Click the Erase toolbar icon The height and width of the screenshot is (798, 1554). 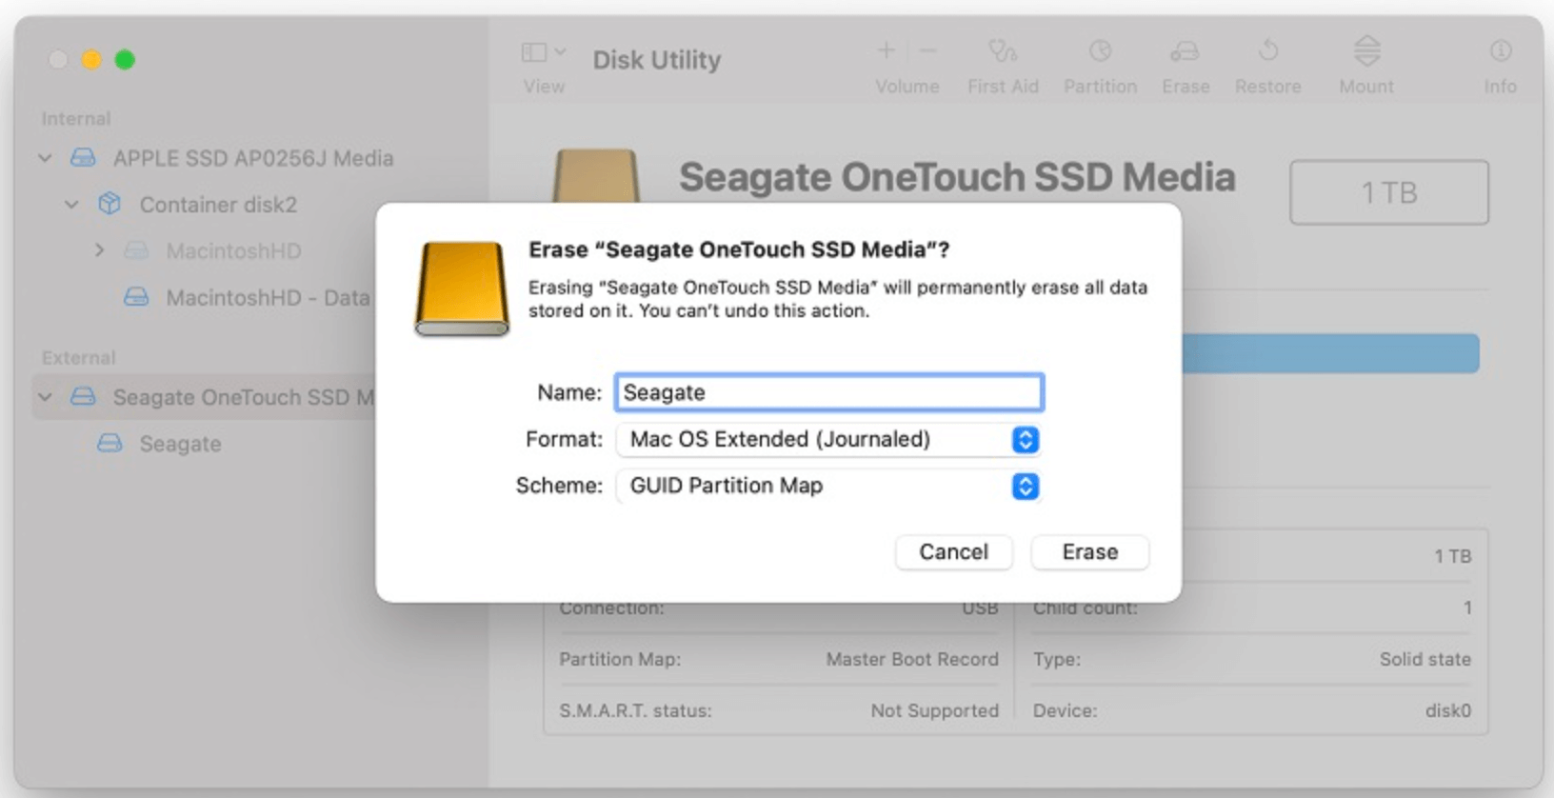(1185, 50)
